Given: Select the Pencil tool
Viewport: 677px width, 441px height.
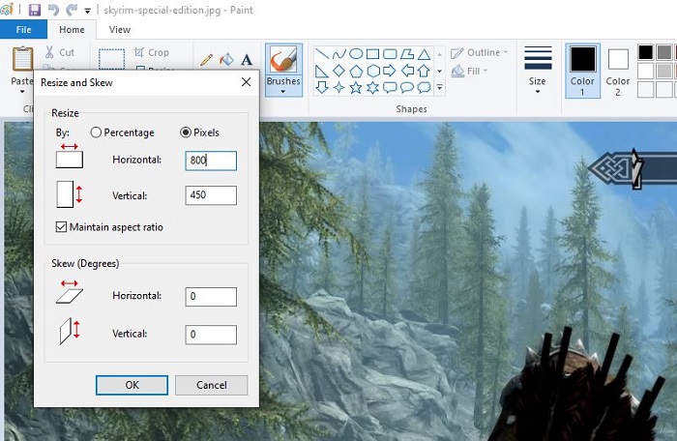Looking at the screenshot, I should (206, 60).
